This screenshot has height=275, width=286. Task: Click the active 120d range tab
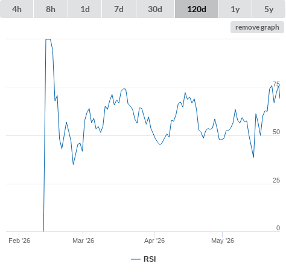click(197, 9)
